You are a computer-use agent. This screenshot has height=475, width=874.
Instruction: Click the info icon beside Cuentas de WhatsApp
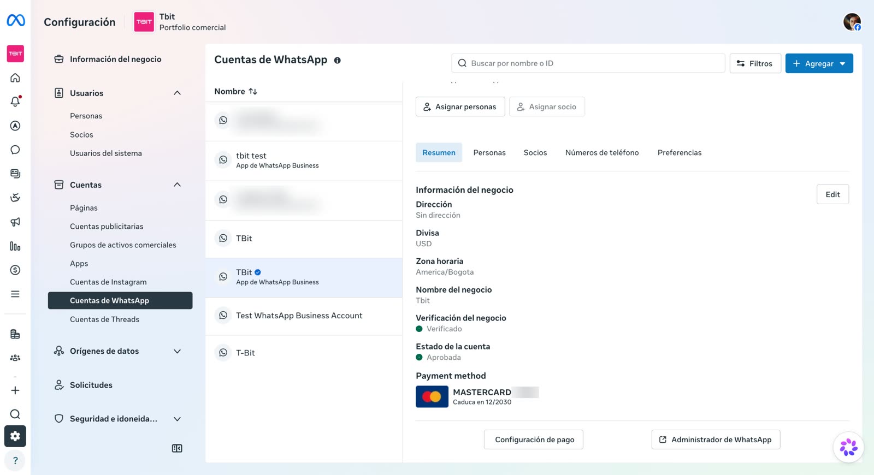pos(337,61)
